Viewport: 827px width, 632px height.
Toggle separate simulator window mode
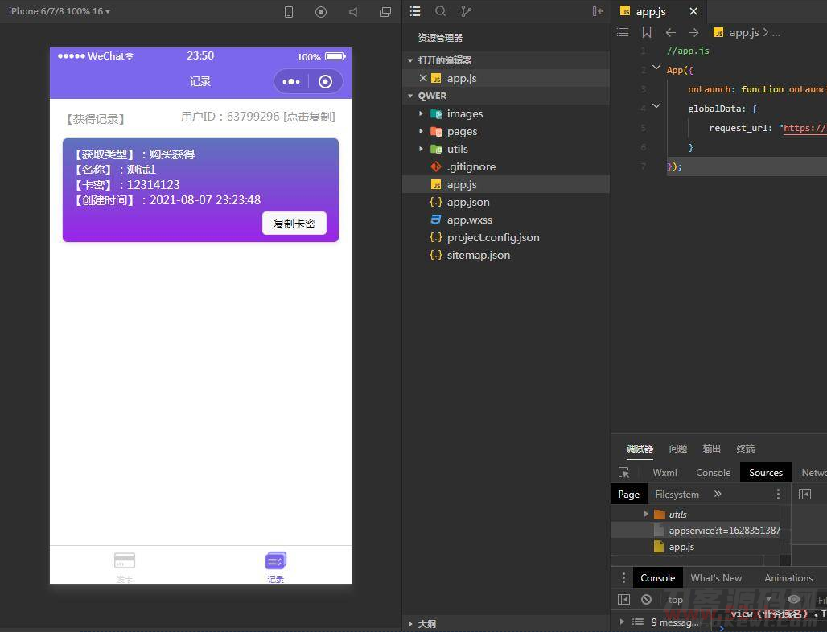(385, 11)
